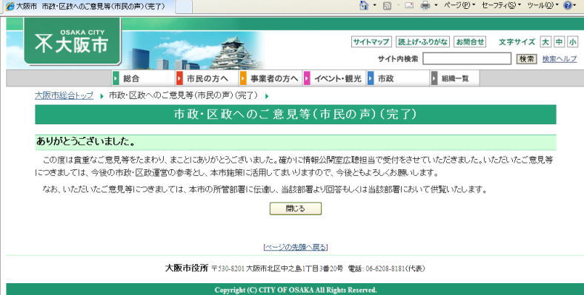Click the 文字サイズ label
Viewport: 584px width, 295px height.
(517, 41)
